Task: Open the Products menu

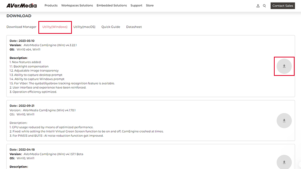Action: [51, 6]
